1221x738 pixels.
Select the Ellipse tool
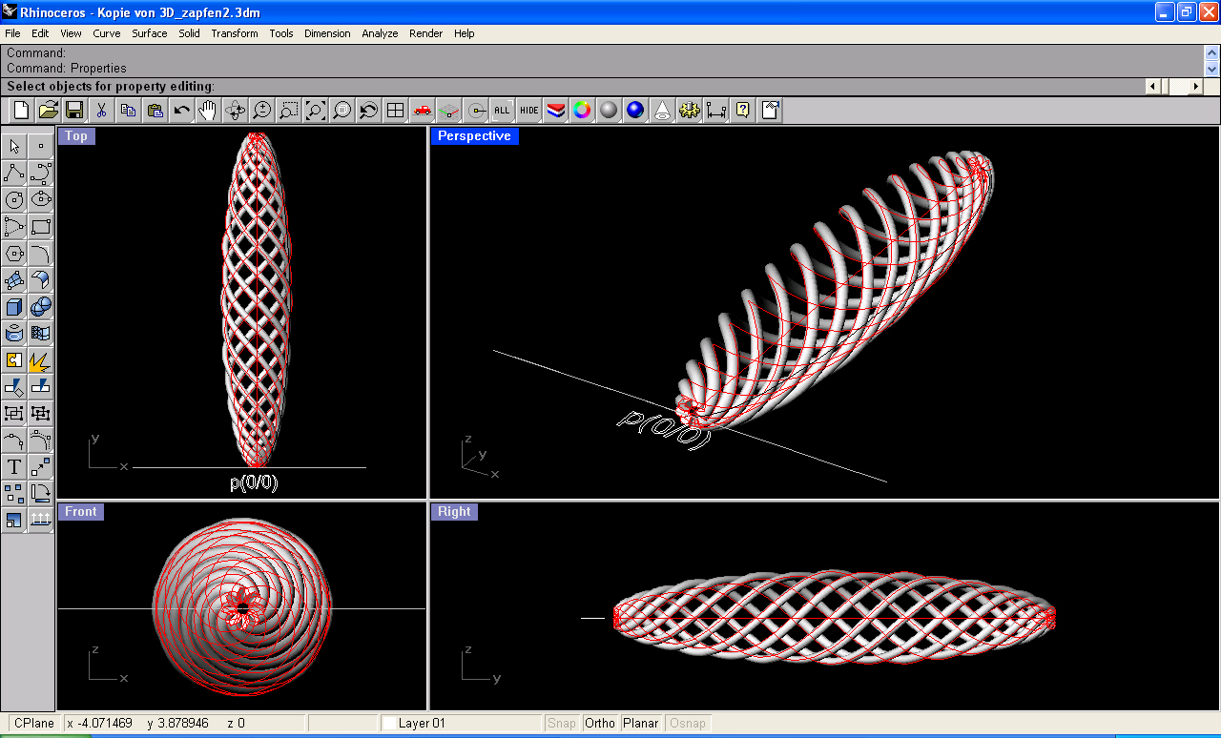[41, 199]
